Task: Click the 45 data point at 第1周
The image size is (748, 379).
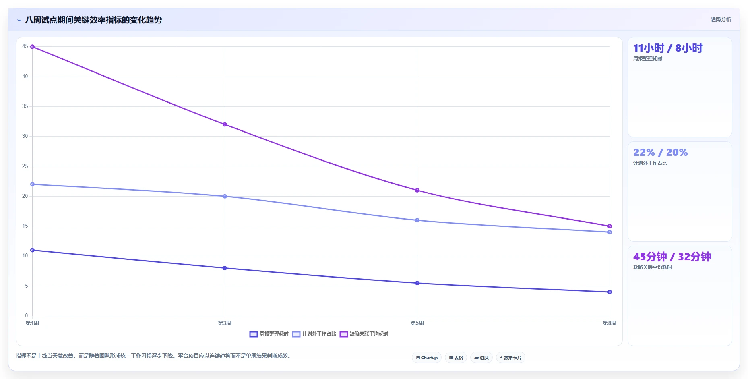Action: click(33, 47)
